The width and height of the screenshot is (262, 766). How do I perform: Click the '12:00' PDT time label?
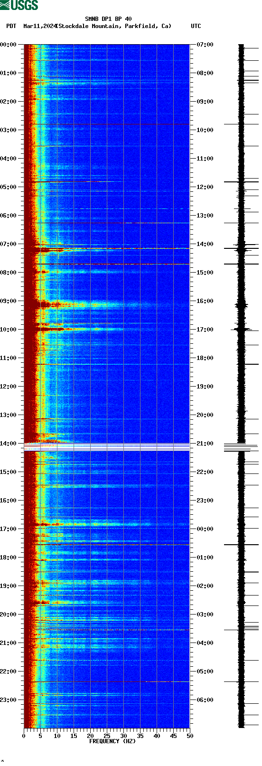coord(8,387)
